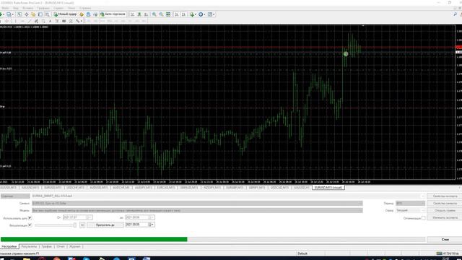Toggle the Strategy Tester icon
462x260 pixels.
point(47,14)
